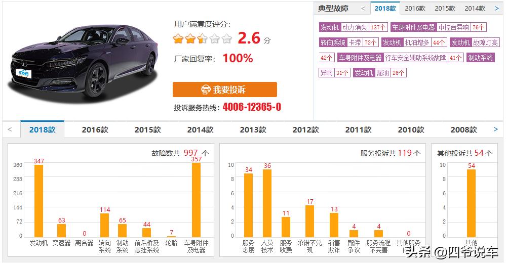Open the 制动系统 异响 fault tag
506x266 pixels.
pos(481,58)
